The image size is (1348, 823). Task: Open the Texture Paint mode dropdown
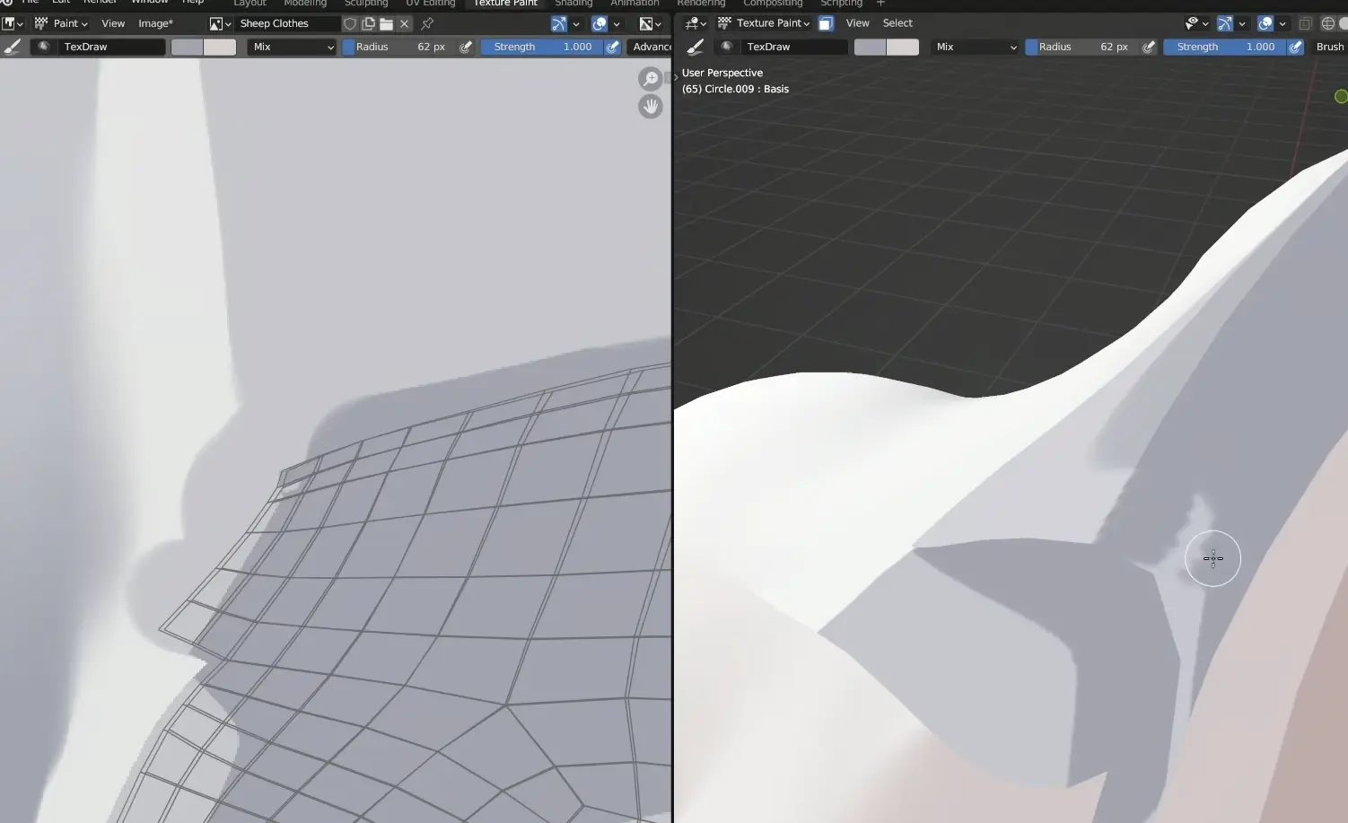point(772,23)
